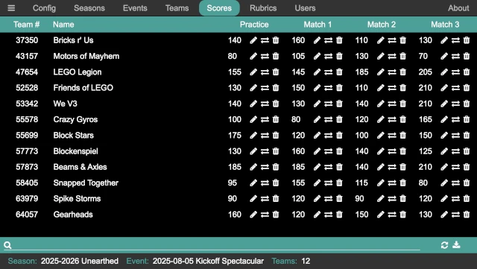Edit Blockenspiel Match 2 score
The height and width of the screenshot is (269, 477).
click(381, 151)
